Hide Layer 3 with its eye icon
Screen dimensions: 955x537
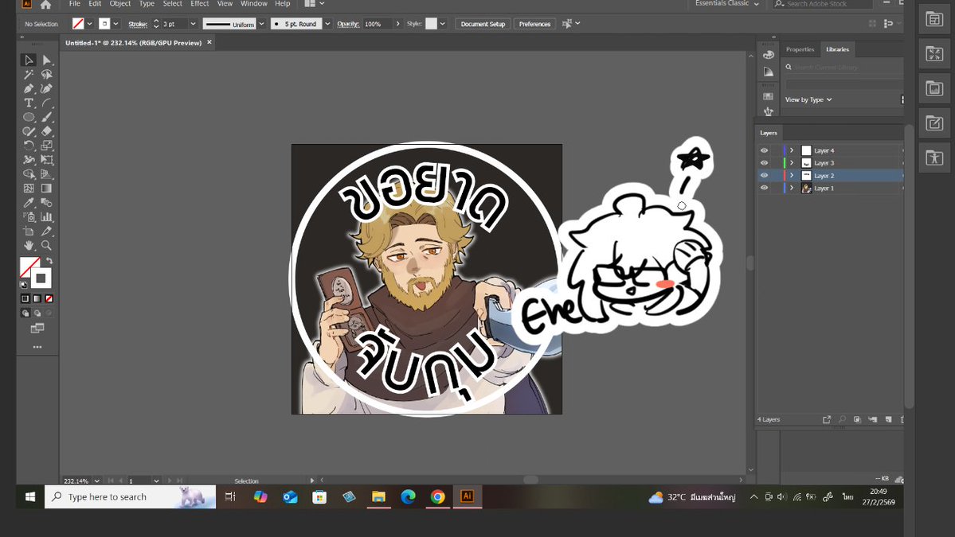[x=764, y=163]
